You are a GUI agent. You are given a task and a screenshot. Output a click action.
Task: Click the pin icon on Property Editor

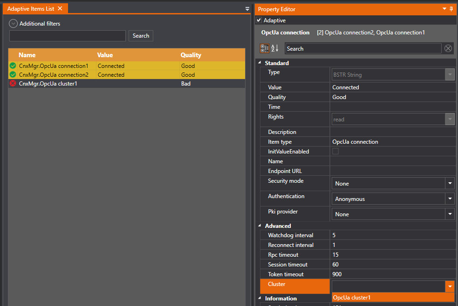(x=451, y=9)
